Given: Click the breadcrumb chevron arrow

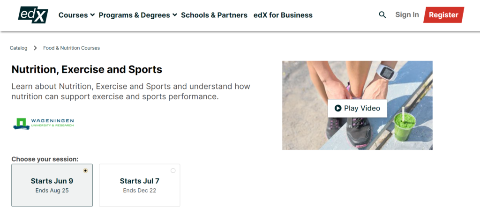Looking at the screenshot, I should pyautogui.click(x=35, y=48).
